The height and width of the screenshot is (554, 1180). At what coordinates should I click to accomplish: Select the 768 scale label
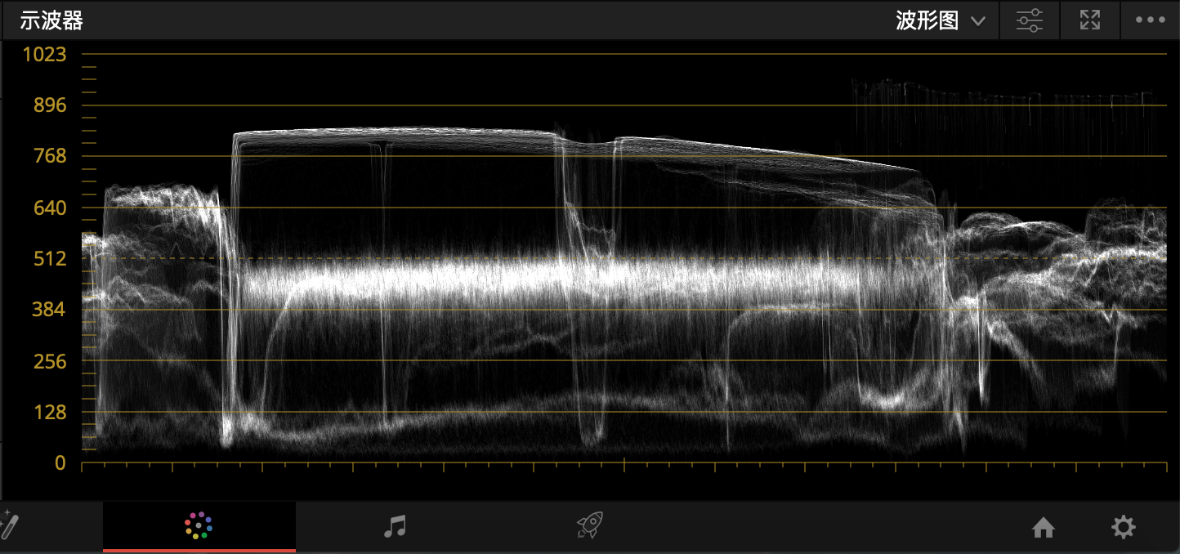pos(49,156)
